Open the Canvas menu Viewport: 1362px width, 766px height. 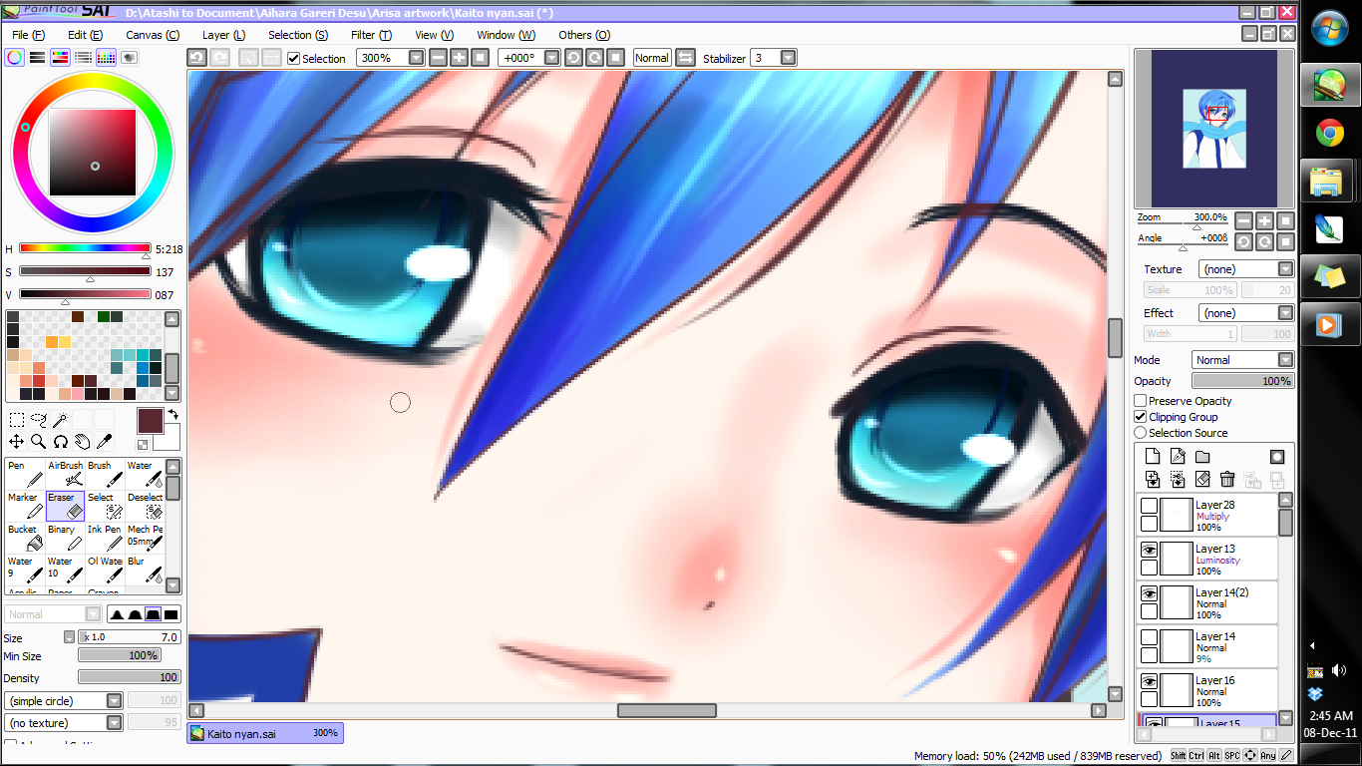pos(152,35)
